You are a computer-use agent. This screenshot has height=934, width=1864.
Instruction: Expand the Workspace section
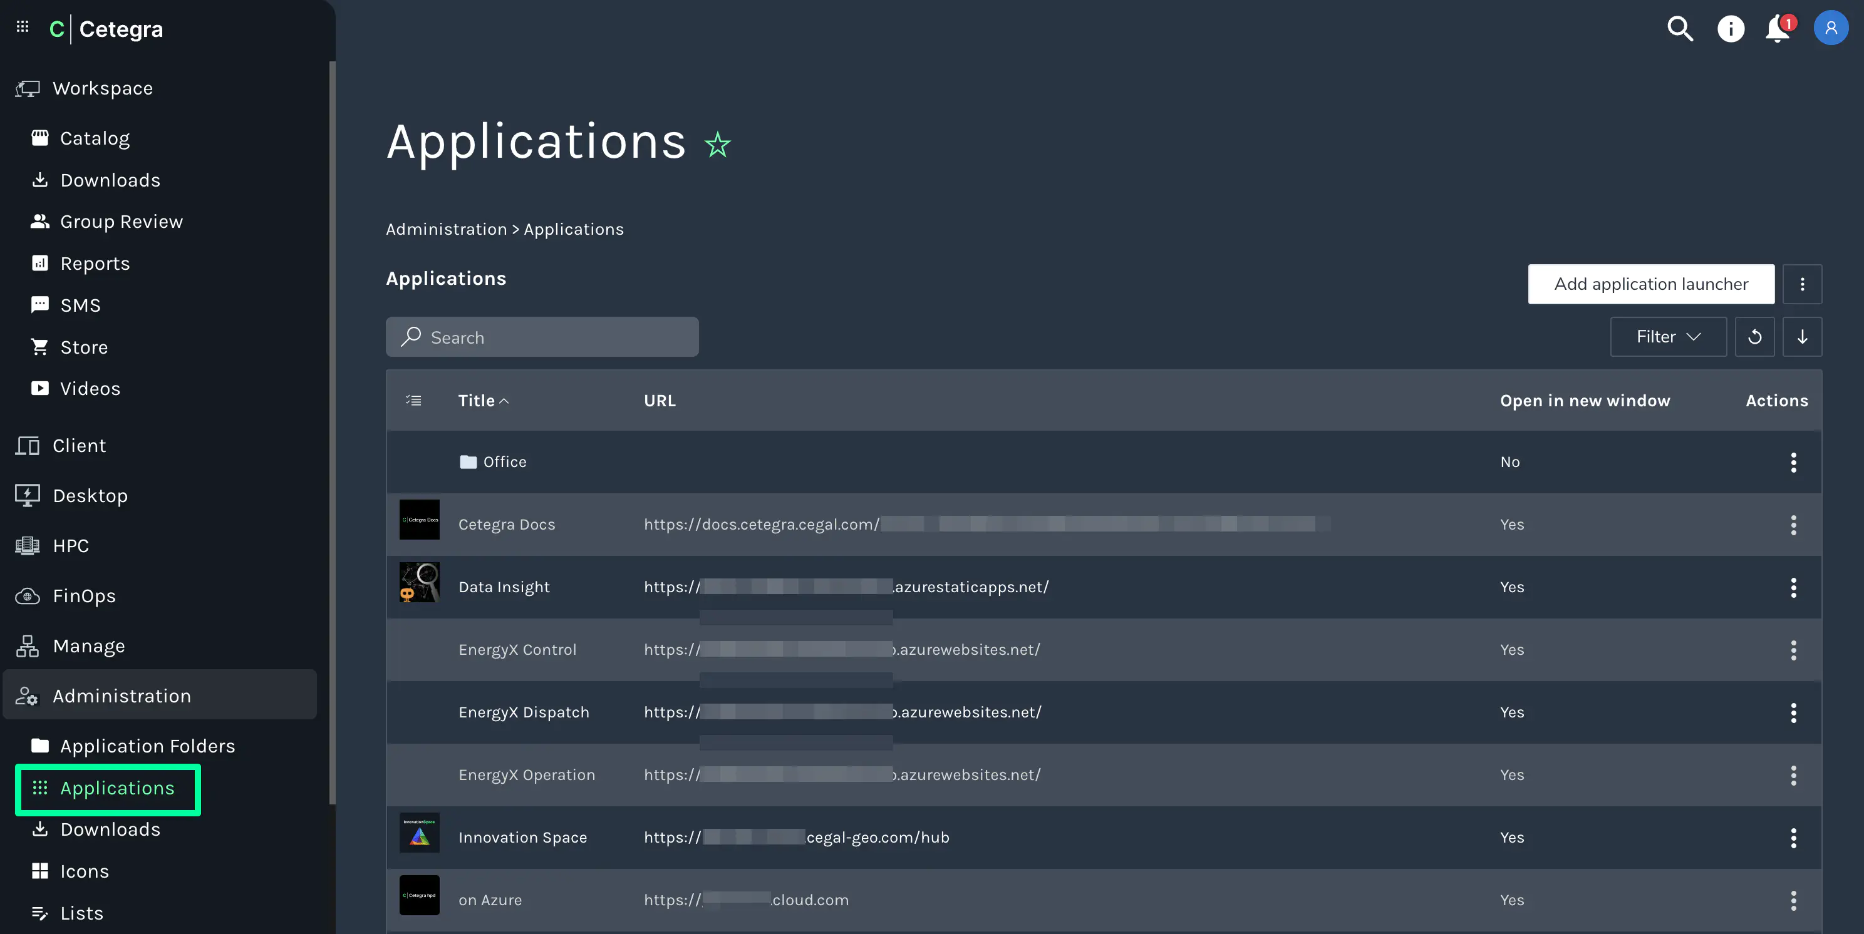[x=102, y=88]
